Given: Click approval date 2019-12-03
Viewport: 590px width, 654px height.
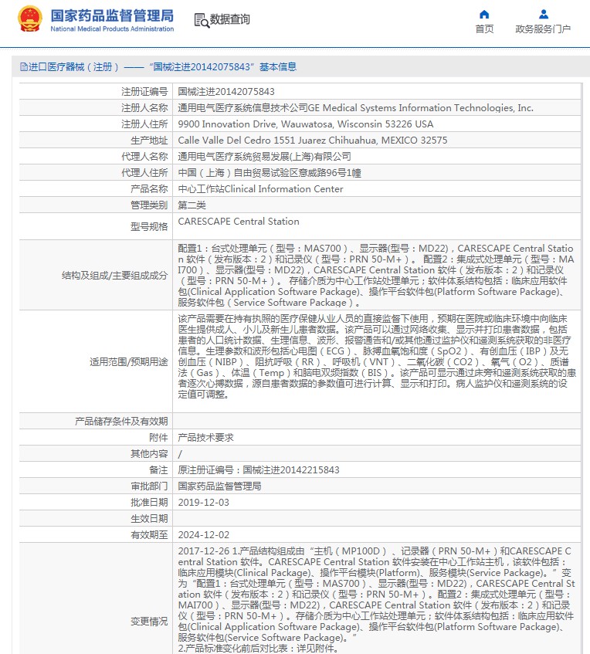Looking at the screenshot, I should (204, 503).
